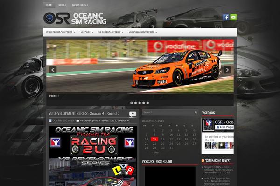Select the fifth slider pagination dot

pos(147,103)
